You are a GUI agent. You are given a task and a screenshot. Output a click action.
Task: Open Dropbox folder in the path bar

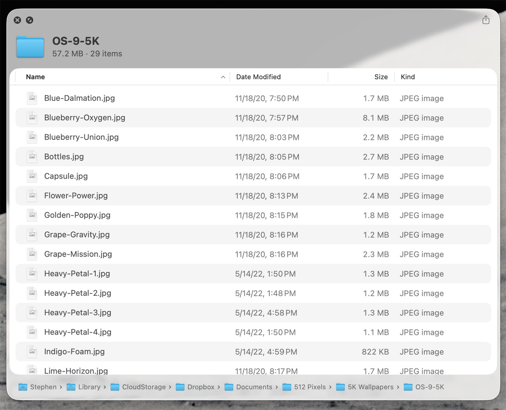point(200,387)
